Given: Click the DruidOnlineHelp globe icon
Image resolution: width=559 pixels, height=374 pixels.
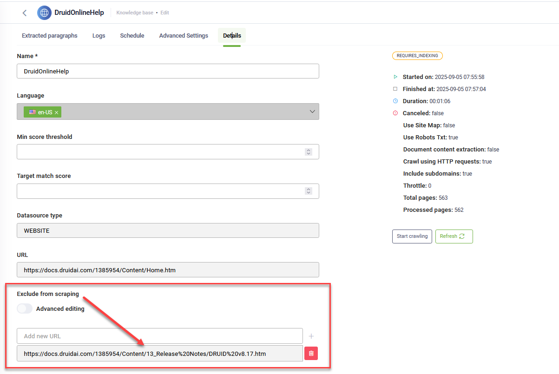Looking at the screenshot, I should click(x=44, y=13).
